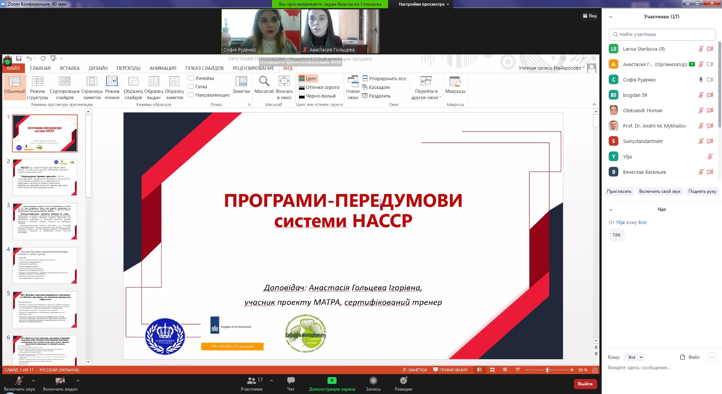Open the Кому: Все recipient dropdown
The width and height of the screenshot is (722, 394).
pos(635,357)
